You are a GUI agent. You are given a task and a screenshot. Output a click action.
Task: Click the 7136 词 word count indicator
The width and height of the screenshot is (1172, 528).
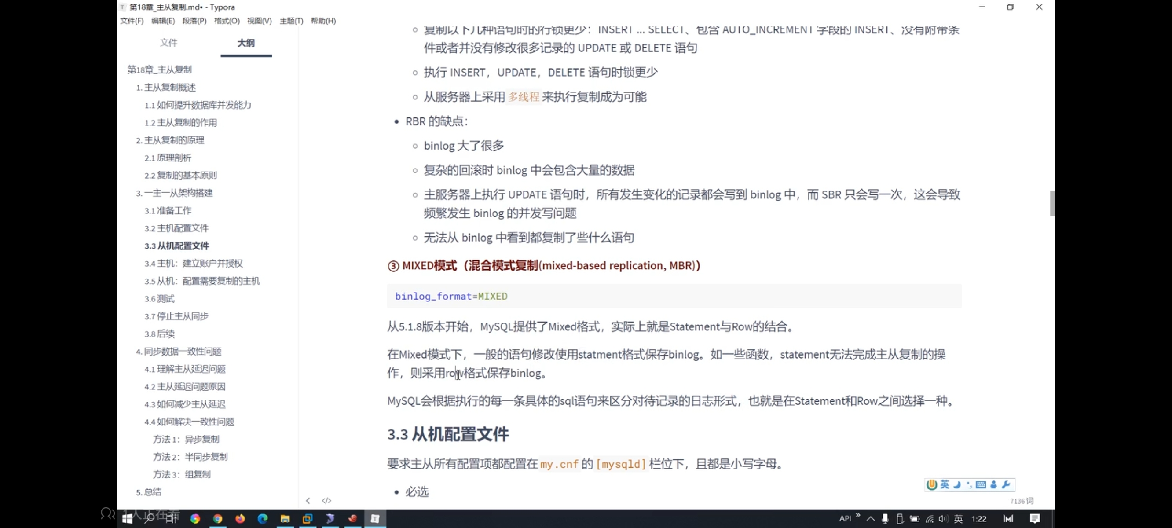[x=1022, y=501]
